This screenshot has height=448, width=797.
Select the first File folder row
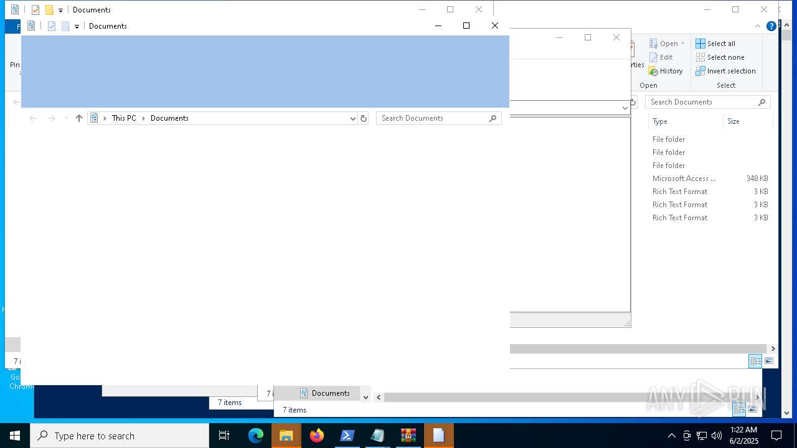pyautogui.click(x=710, y=139)
